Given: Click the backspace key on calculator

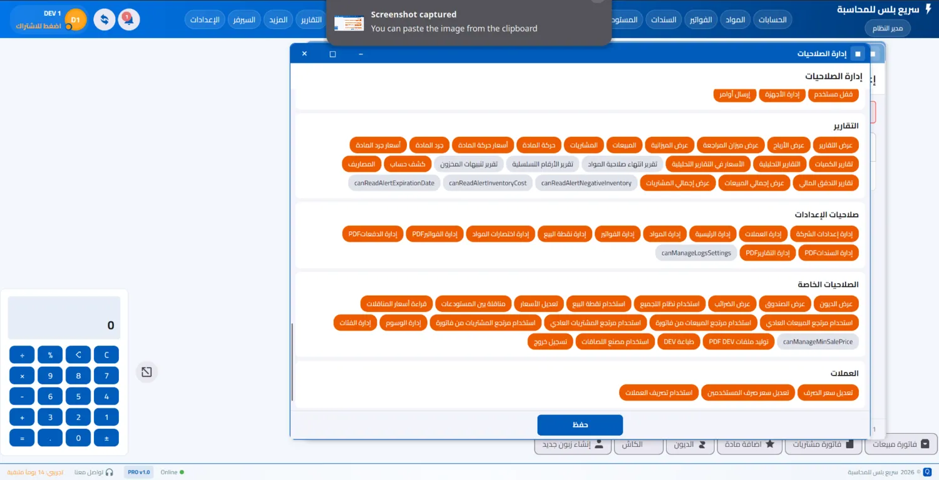Looking at the screenshot, I should coord(78,355).
